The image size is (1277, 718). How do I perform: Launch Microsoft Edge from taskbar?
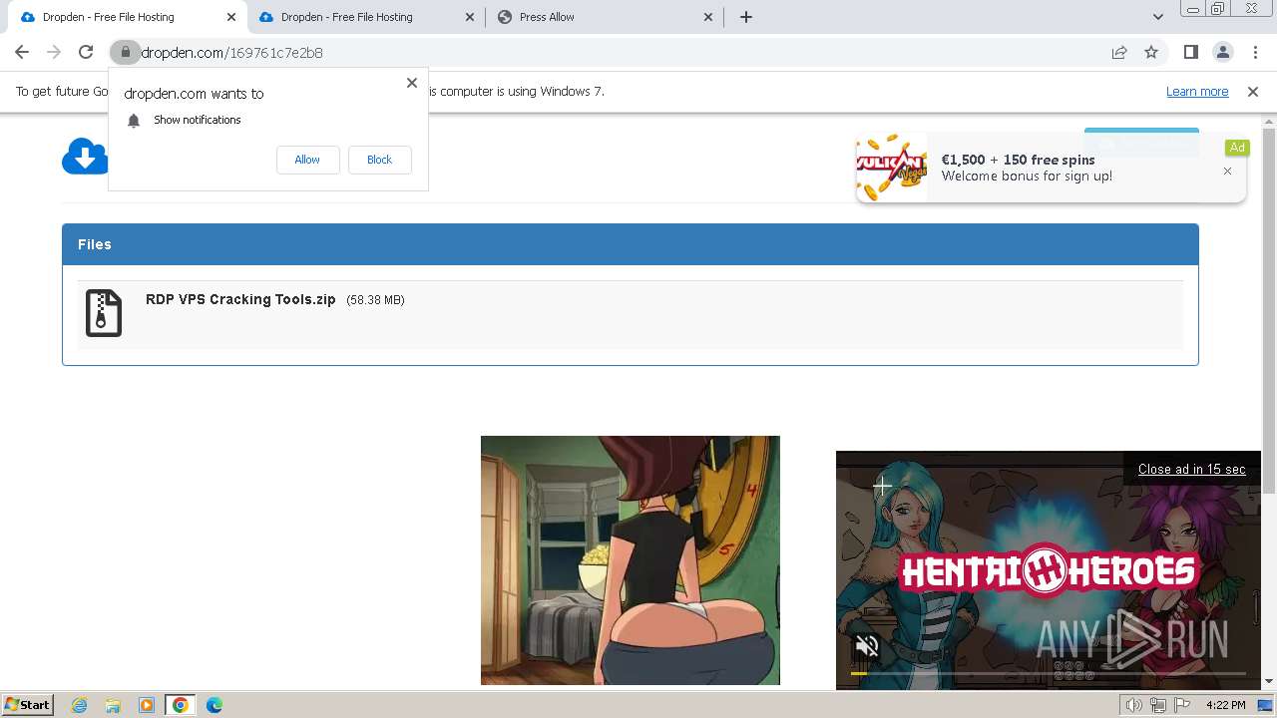(214, 705)
